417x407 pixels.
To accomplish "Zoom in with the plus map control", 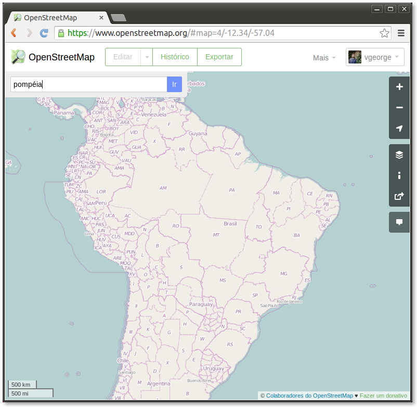I will coord(399,87).
